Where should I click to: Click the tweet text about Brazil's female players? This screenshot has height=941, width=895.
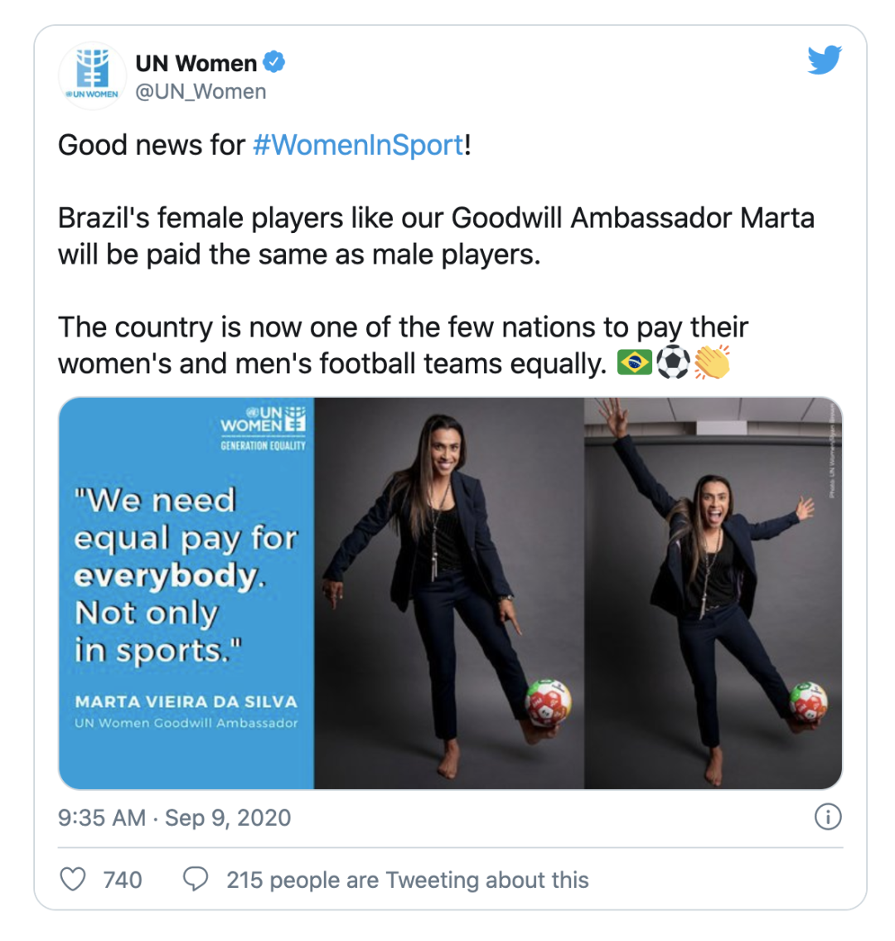(436, 235)
